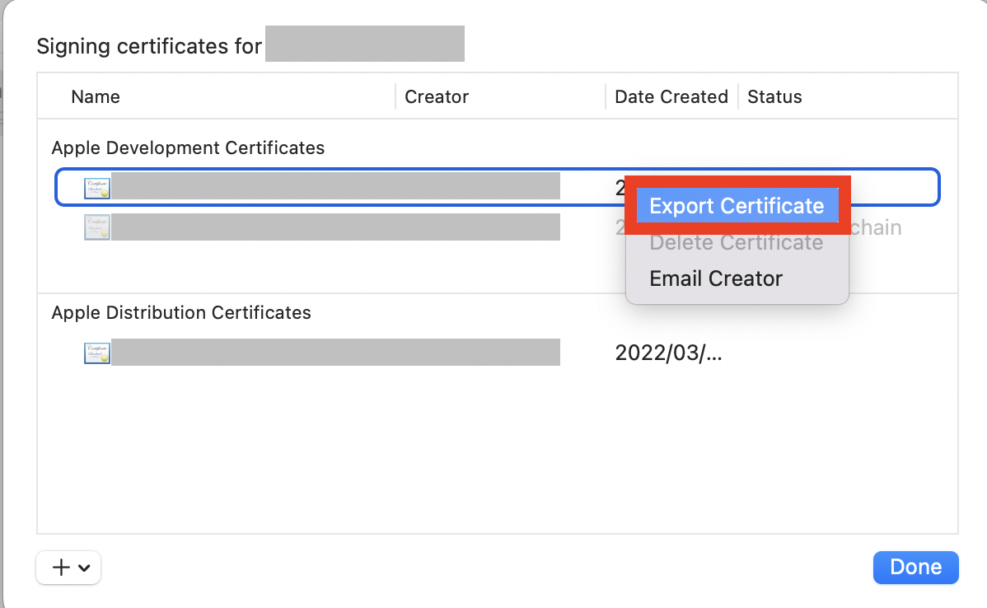Click the Apple Distribution Certificates heading

(181, 313)
